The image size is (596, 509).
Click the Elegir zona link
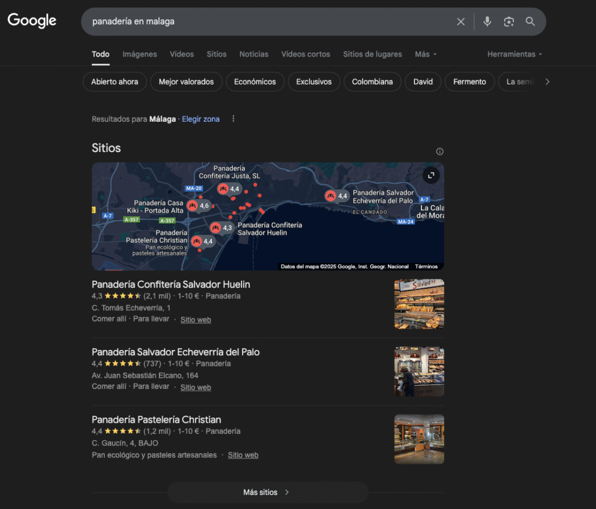[x=201, y=119]
